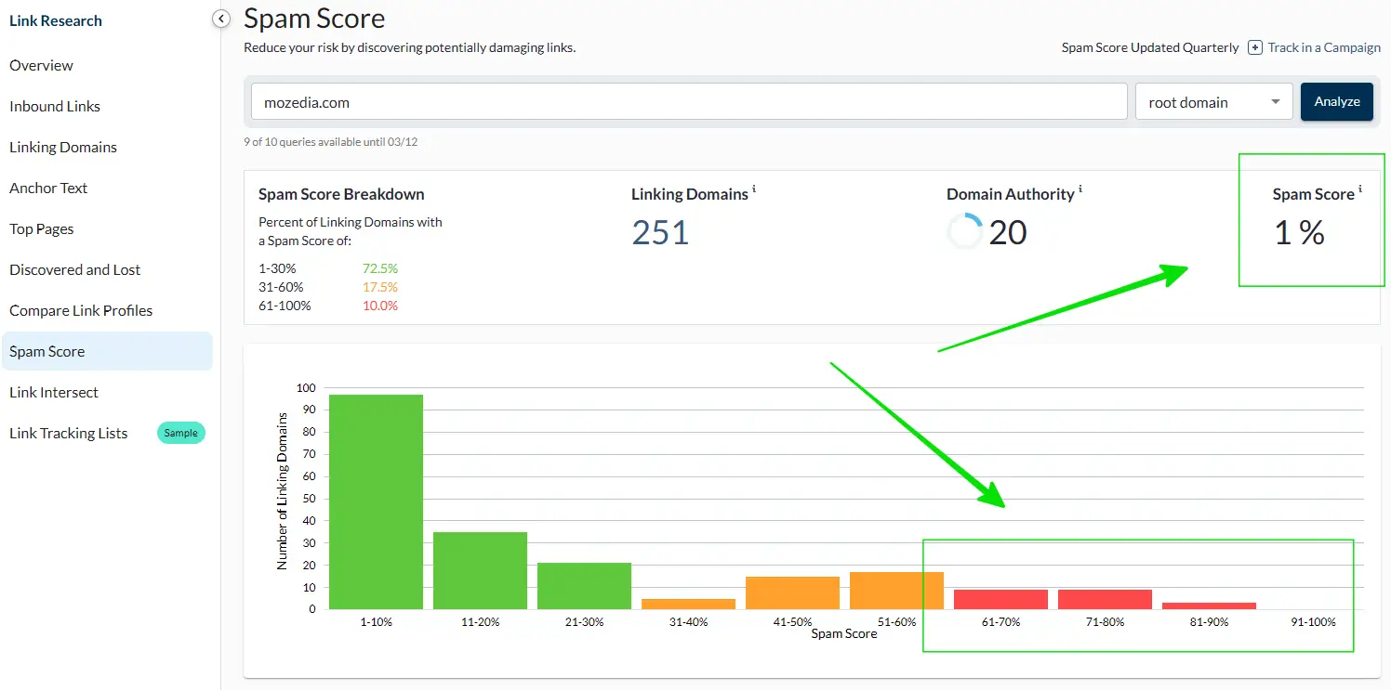1391x690 pixels.
Task: Select Anchor Text in the sidebar
Action: [x=48, y=188]
